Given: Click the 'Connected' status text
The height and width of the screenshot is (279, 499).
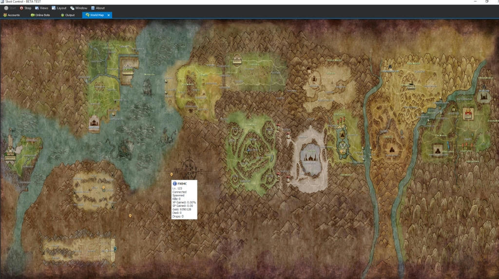Looking at the screenshot, I should tap(179, 192).
